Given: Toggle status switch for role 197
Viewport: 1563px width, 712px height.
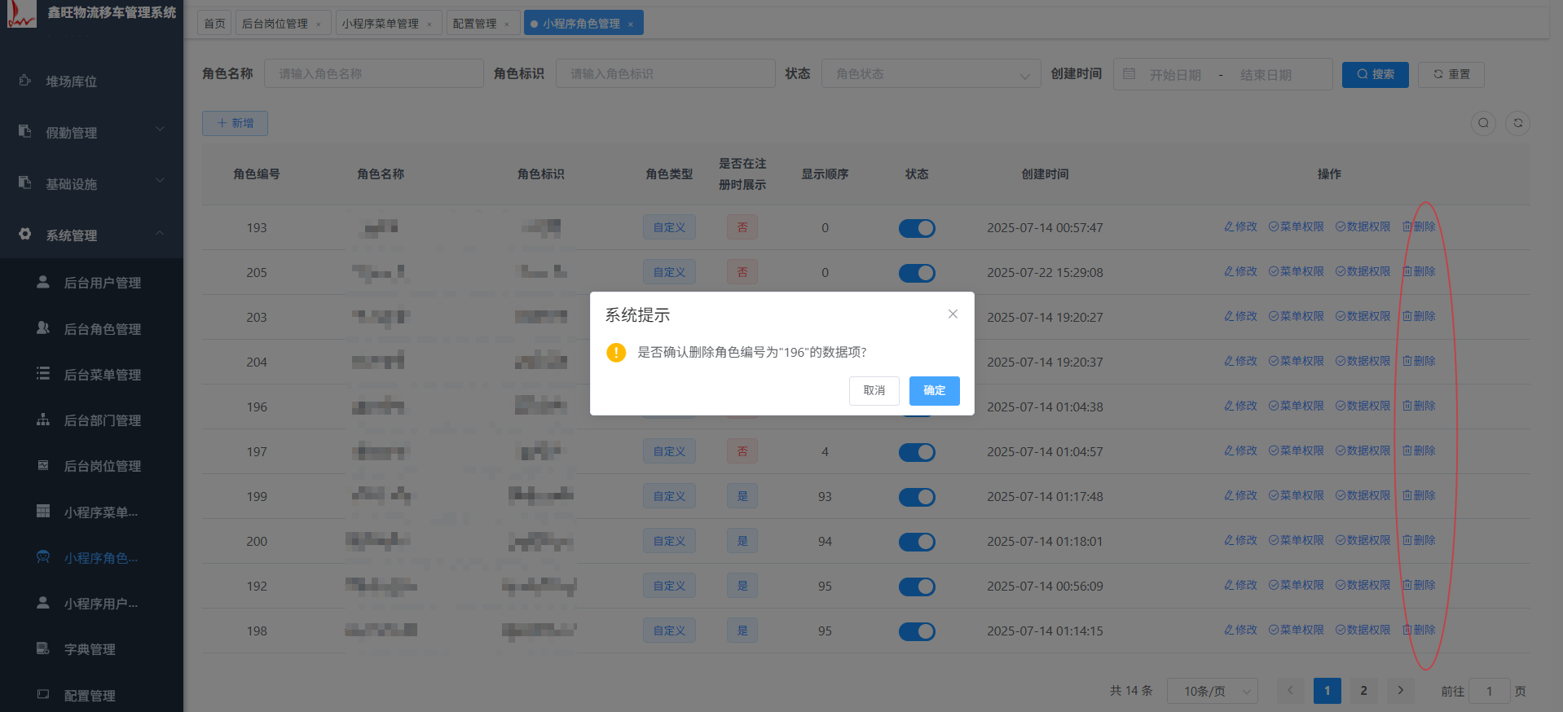Looking at the screenshot, I should pyautogui.click(x=917, y=452).
